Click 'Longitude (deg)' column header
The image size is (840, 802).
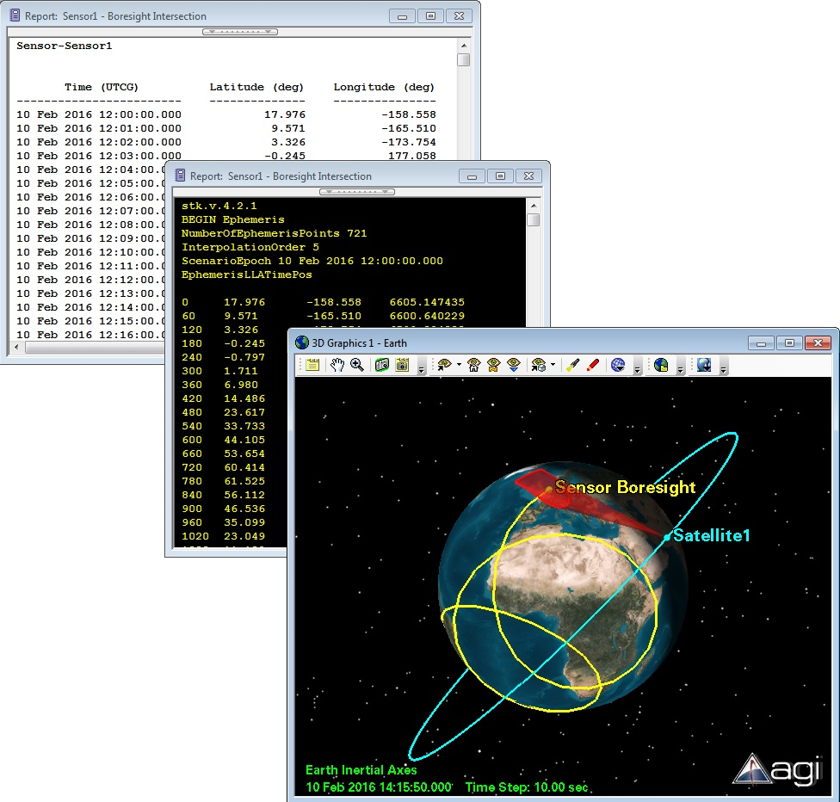point(384,87)
